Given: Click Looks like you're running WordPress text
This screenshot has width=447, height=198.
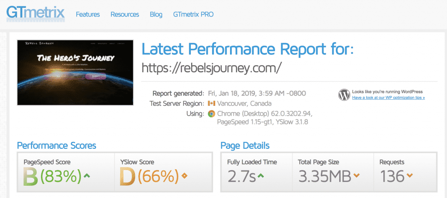Looking at the screenshot, I should click(x=387, y=92).
